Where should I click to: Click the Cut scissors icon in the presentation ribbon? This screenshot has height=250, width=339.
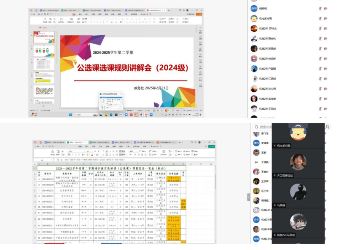[x=54, y=19]
